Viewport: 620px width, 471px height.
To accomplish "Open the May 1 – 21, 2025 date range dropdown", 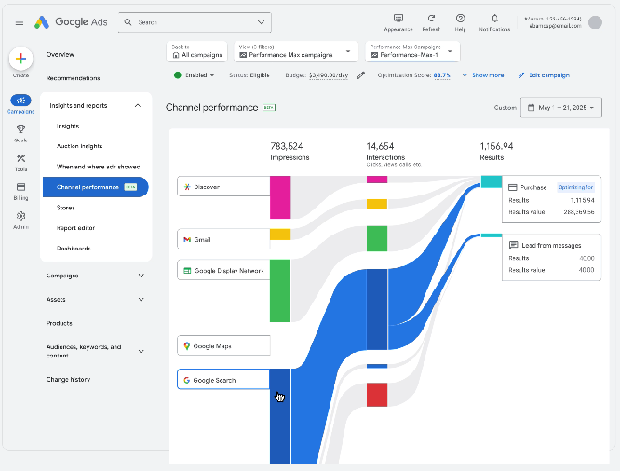I will coord(561,108).
